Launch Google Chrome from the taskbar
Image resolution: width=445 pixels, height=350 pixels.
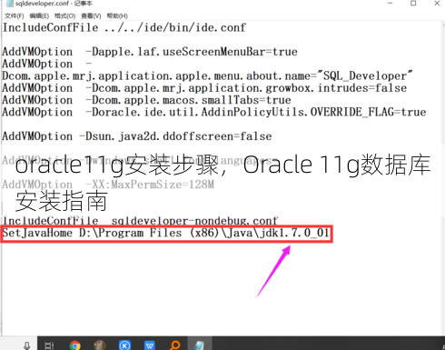[74, 345]
